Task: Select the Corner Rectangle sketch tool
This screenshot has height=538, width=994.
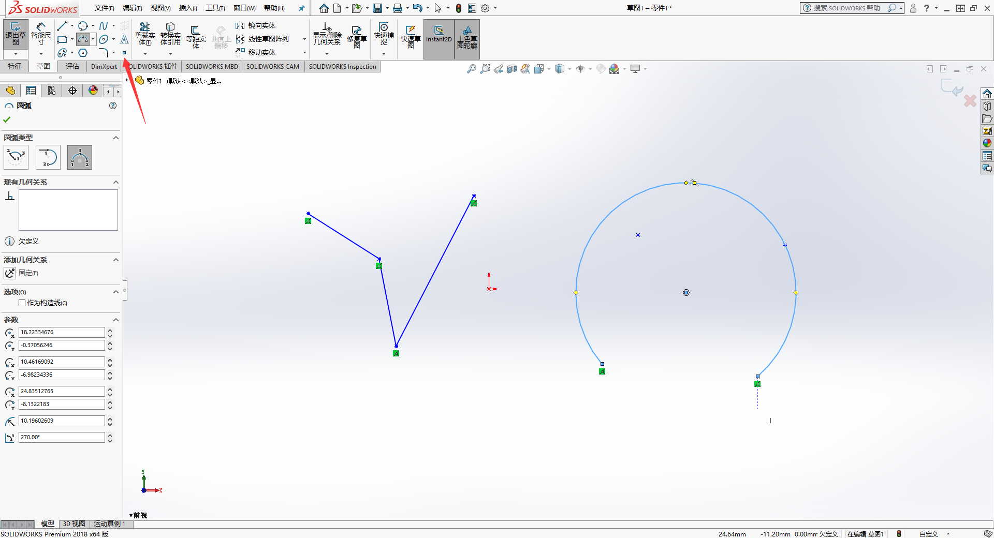Action: pos(62,39)
